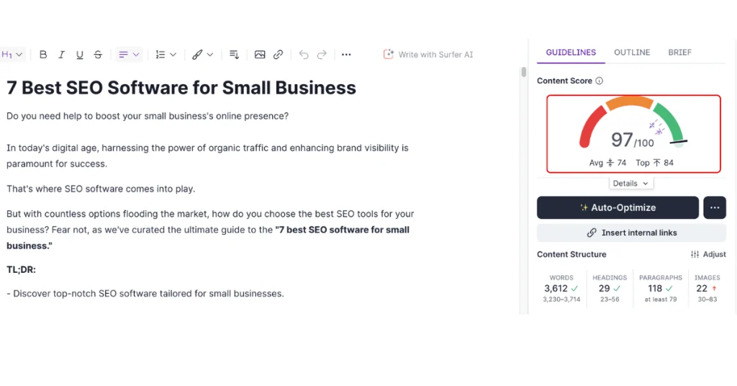Click 'Discover top-notch SEO software' bullet line
The height and width of the screenshot is (386, 737).
(x=145, y=294)
